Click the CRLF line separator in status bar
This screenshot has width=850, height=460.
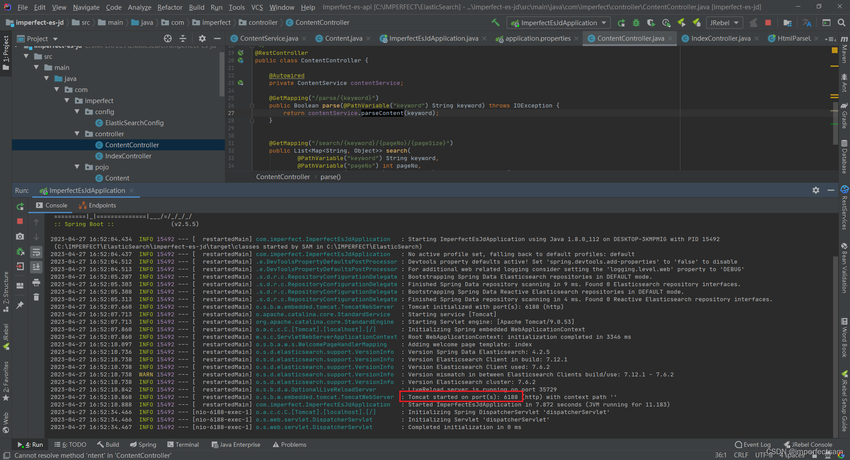[741, 455]
